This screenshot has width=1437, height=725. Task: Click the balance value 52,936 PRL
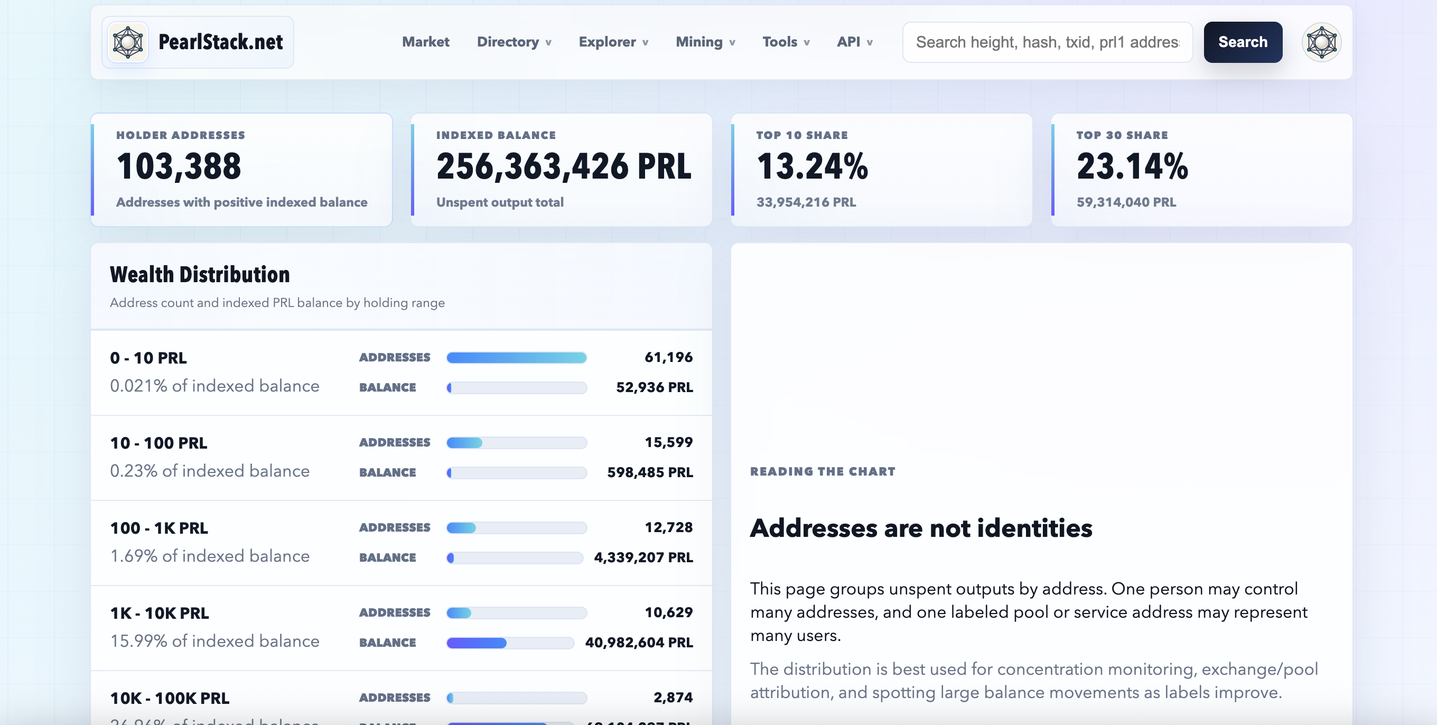[x=655, y=387]
